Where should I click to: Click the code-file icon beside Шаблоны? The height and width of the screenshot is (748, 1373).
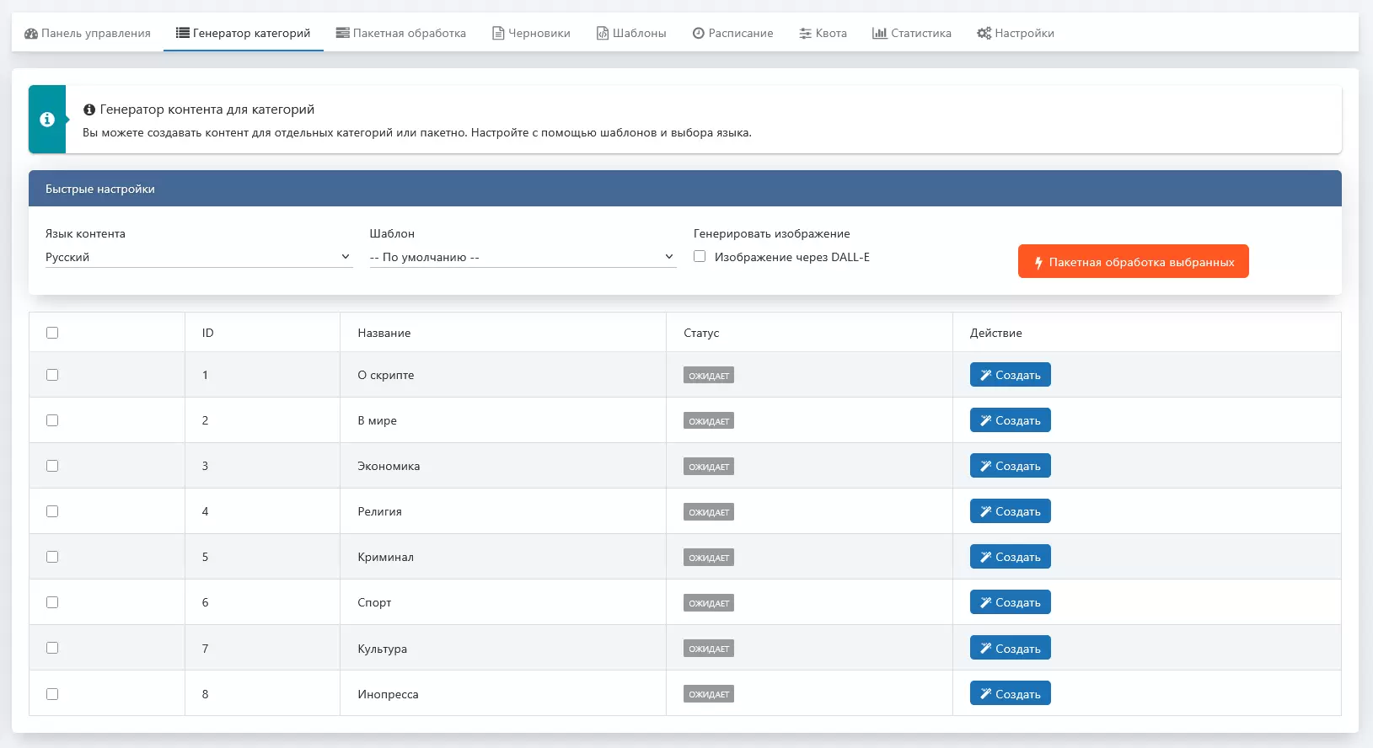pos(603,34)
